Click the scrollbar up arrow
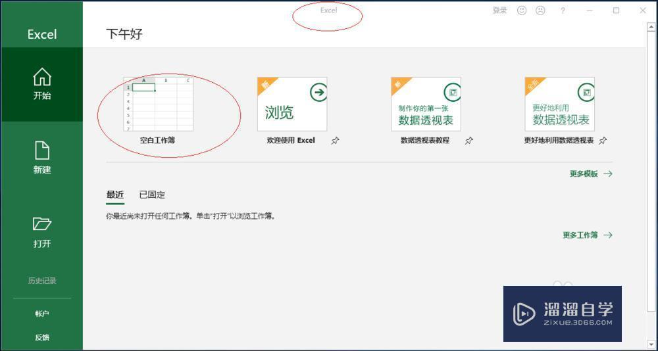 pyautogui.click(x=651, y=27)
